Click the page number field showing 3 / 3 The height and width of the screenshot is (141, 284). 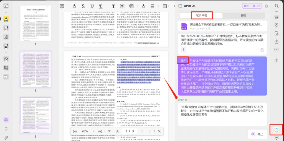(130, 131)
